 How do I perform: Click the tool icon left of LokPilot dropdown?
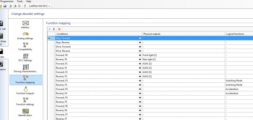[x=25, y=6]
